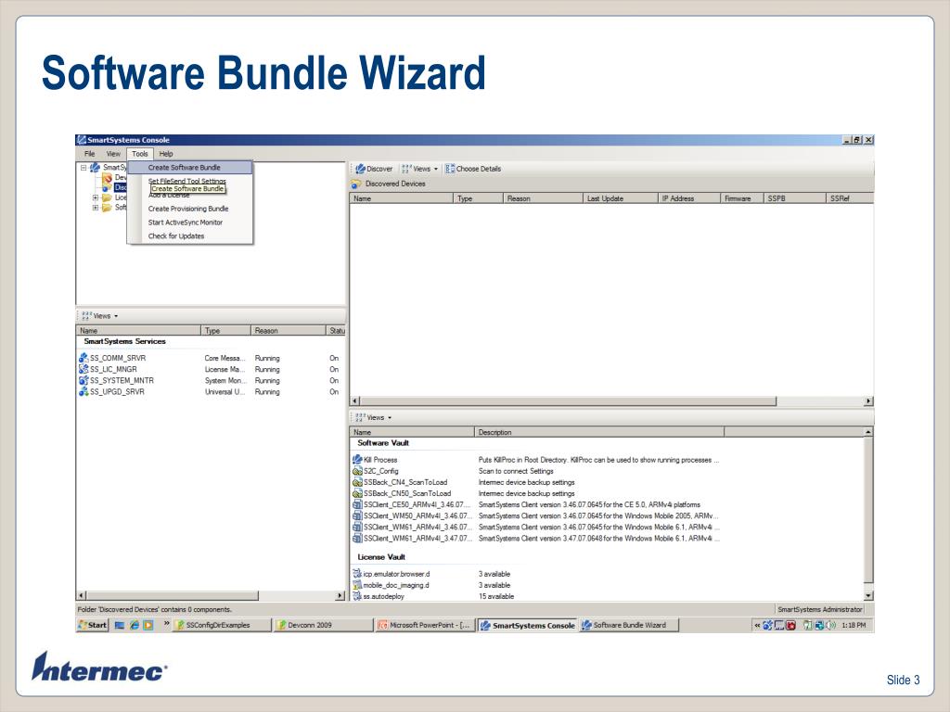
Task: Click the Start button
Action: point(93,625)
